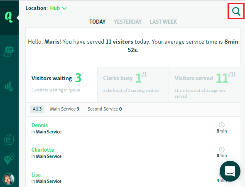Select the Clerks busy panel
The image size is (245, 187).
tap(133, 85)
